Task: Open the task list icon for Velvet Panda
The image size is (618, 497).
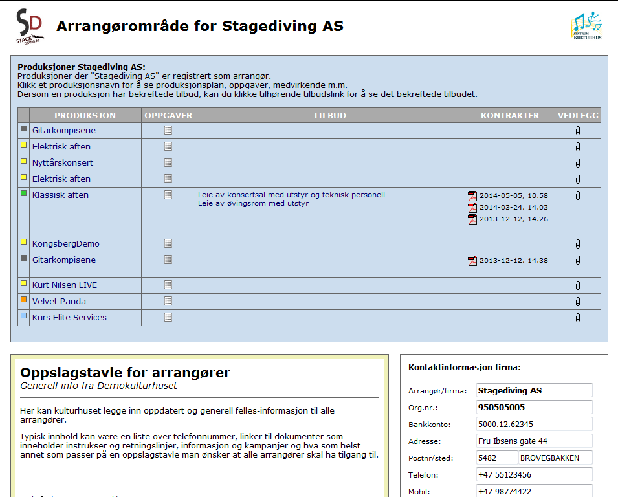Action: (x=168, y=301)
